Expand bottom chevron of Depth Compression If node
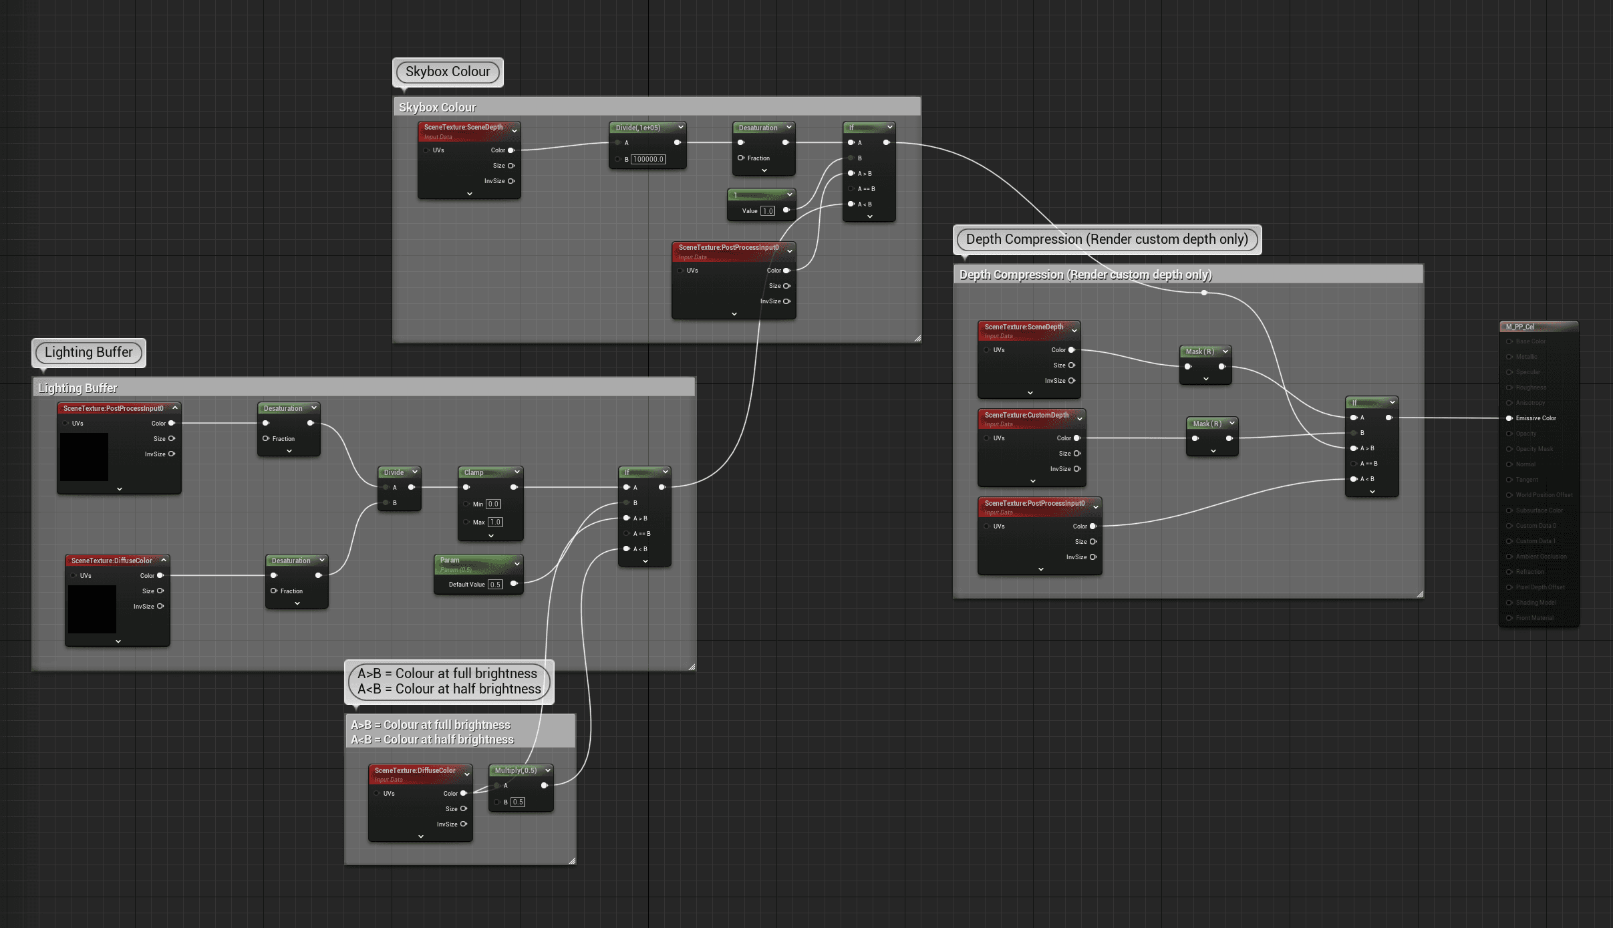Screen dimensions: 1613x928 coord(1372,492)
